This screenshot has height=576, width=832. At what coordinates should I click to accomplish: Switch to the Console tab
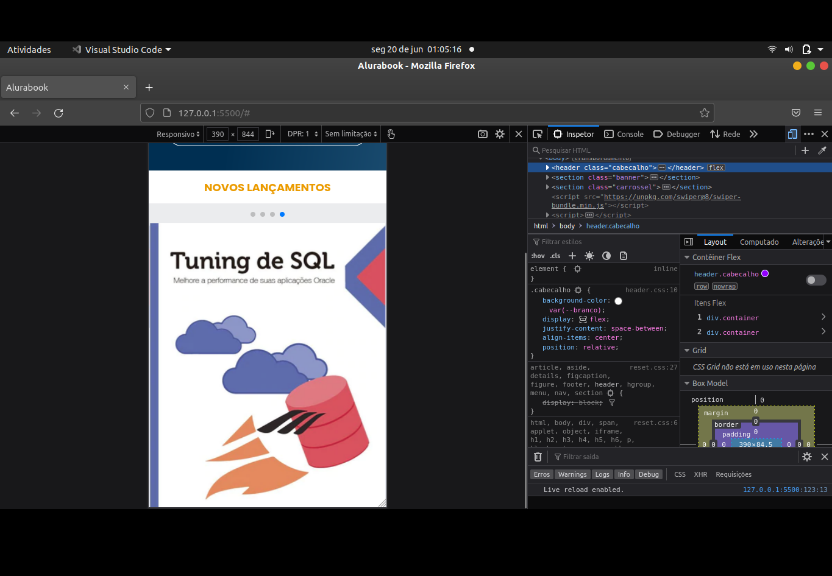[x=624, y=134]
